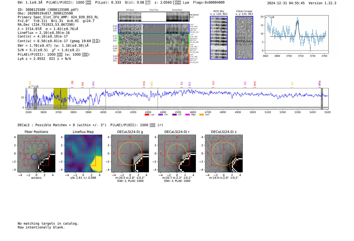
Task: Click the RA,Dec coordinates text
Action: (46, 25)
